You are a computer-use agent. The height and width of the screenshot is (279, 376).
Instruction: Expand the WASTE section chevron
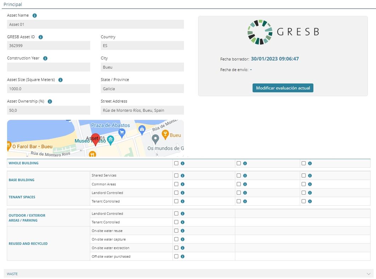click(x=369, y=274)
